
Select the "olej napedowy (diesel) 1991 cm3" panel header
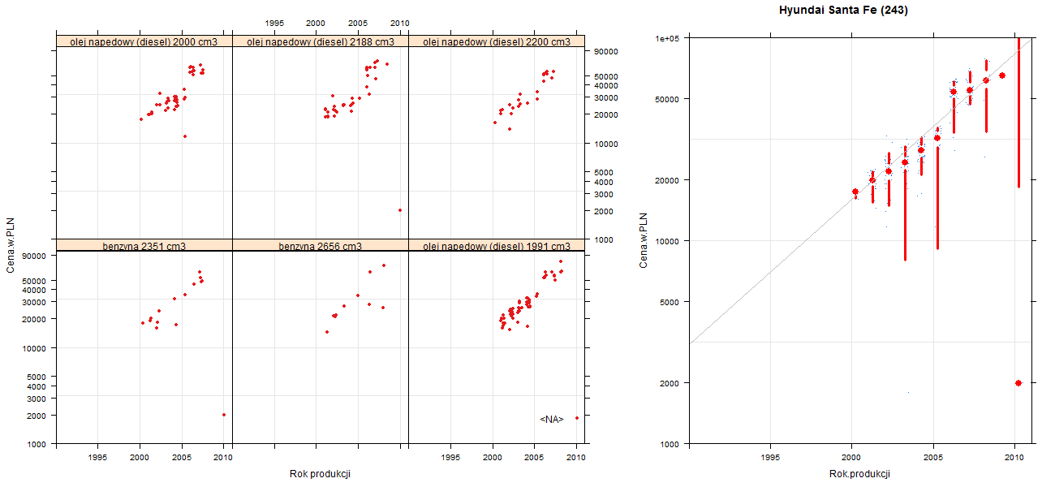click(497, 246)
